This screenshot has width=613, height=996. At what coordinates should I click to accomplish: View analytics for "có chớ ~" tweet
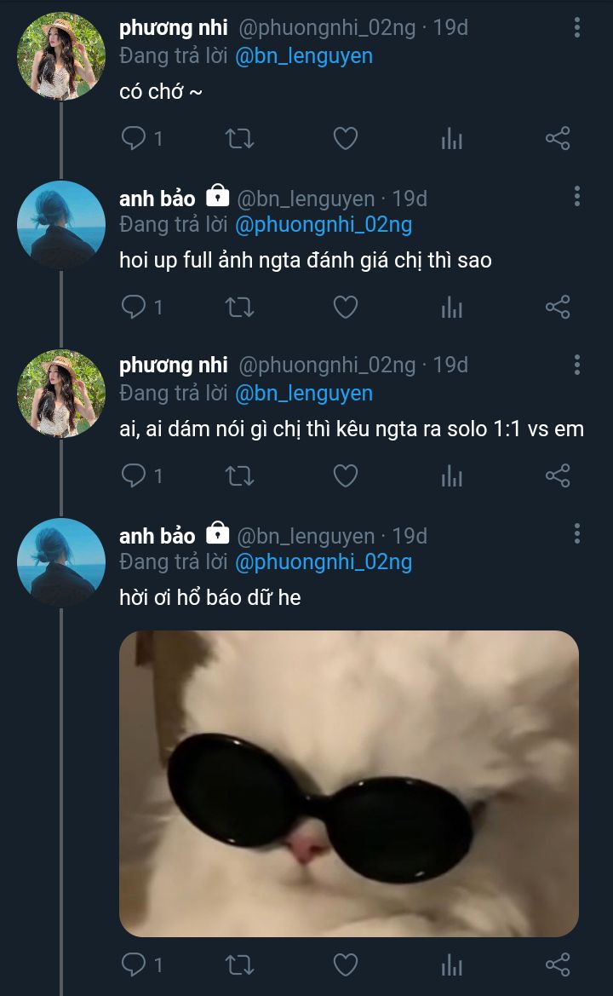click(x=451, y=139)
